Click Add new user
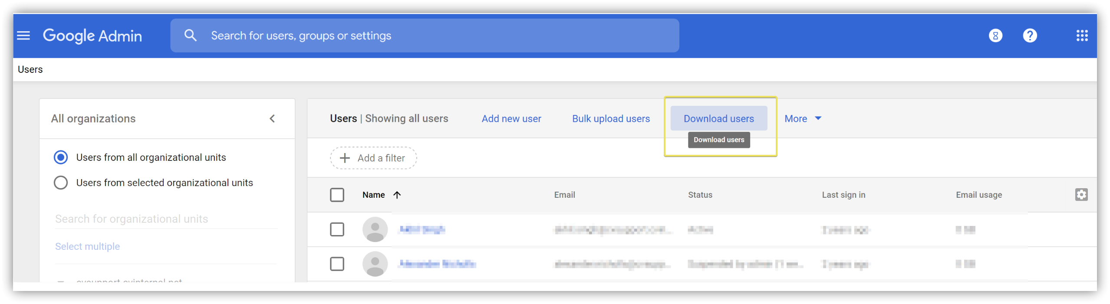 (x=511, y=118)
